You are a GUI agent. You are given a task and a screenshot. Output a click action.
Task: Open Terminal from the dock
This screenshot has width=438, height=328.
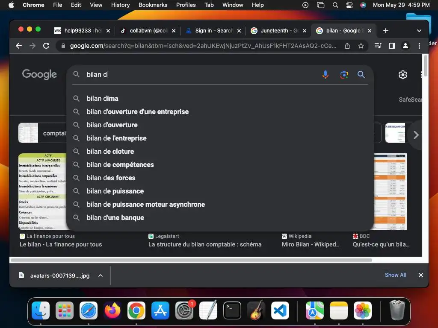[x=232, y=310]
